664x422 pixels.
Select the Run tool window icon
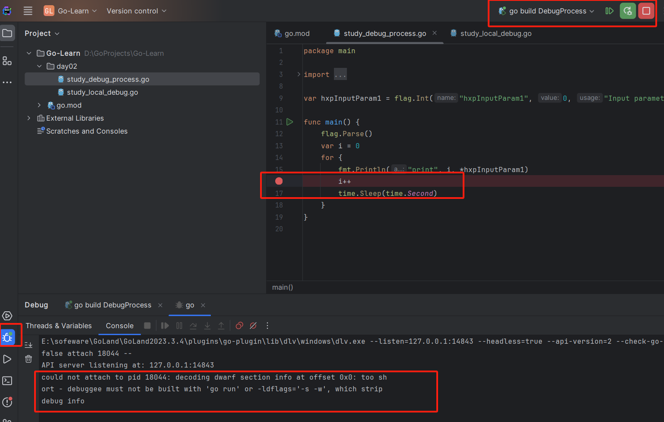point(7,359)
